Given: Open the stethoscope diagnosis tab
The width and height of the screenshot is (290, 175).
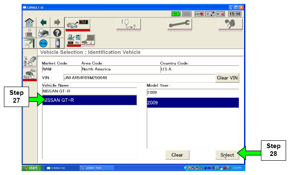Looking at the screenshot, I should [130, 25].
